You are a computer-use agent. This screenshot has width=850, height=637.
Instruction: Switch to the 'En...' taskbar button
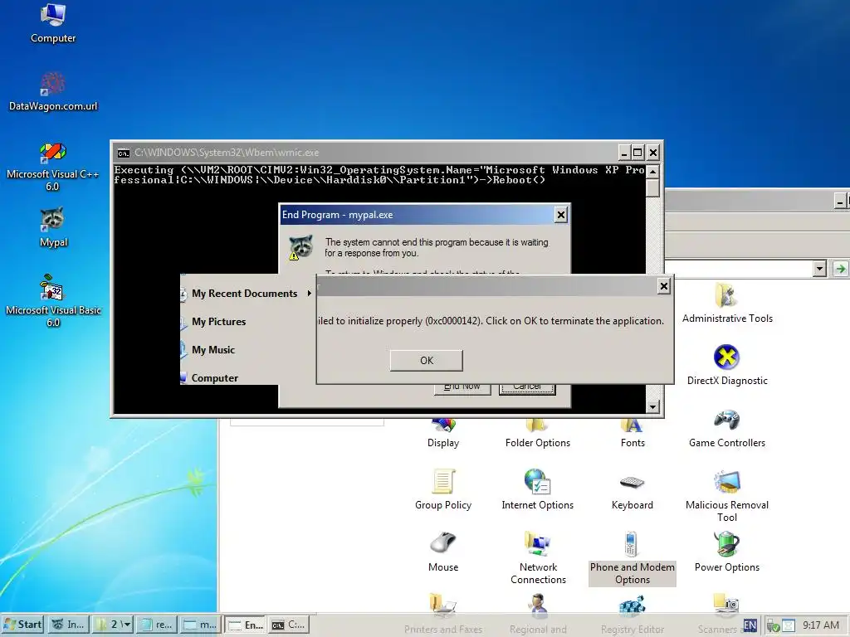click(245, 625)
